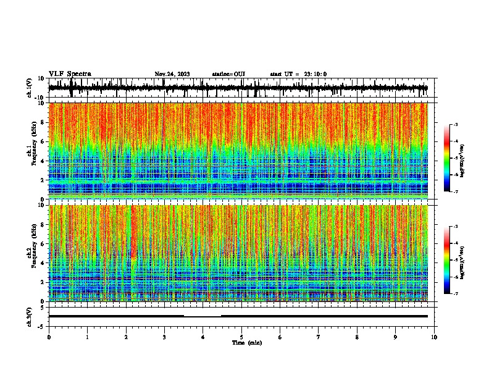Click the '5' tick on time axis
This screenshot has width=489, height=378.
[241, 337]
